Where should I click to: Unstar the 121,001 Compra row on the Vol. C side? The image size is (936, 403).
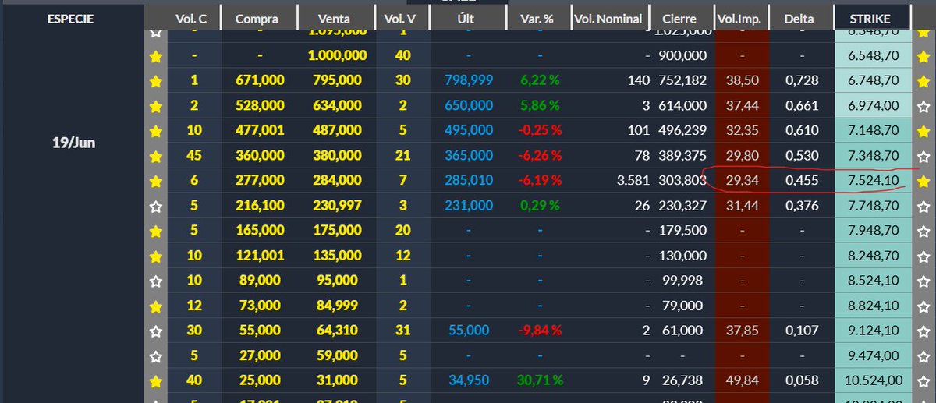click(156, 256)
